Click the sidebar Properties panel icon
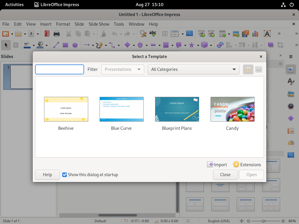The image size is (299, 224). tap(291, 69)
